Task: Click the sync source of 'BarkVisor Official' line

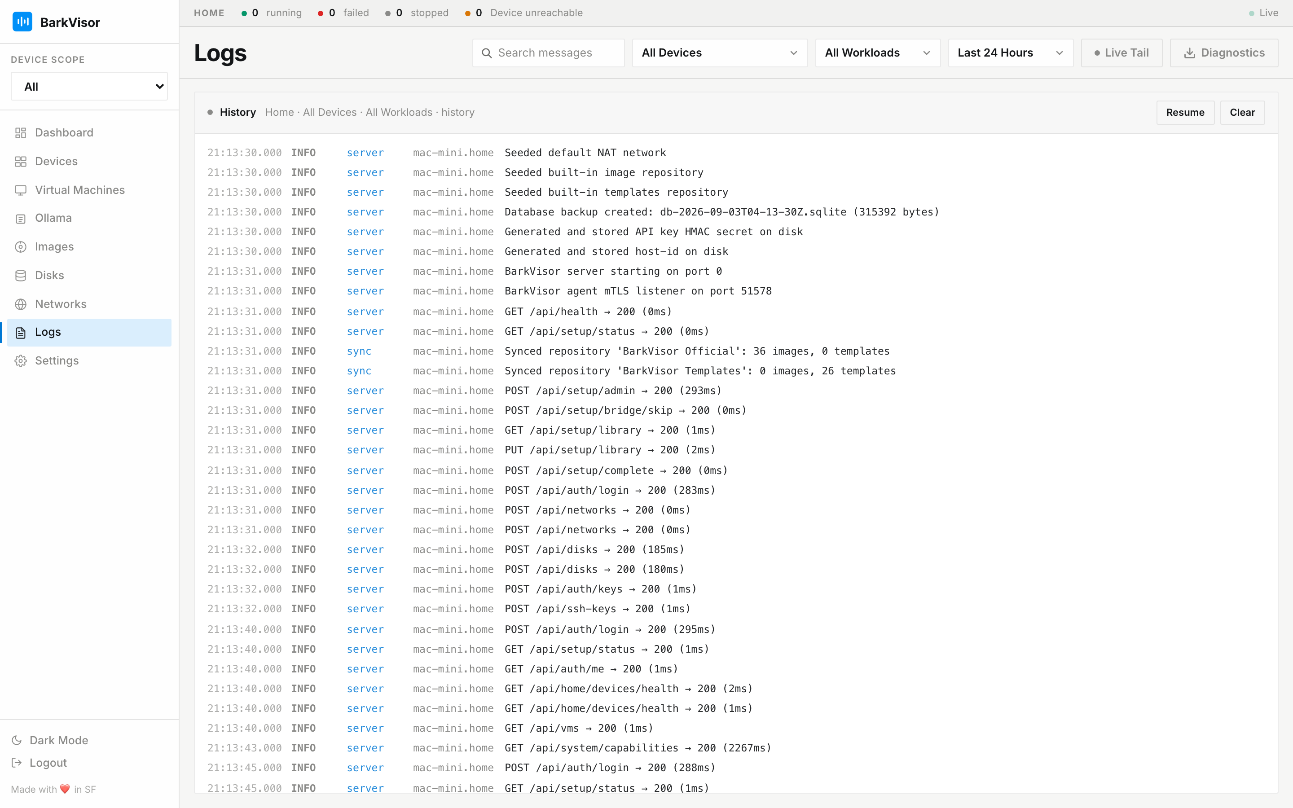Action: [x=359, y=351]
